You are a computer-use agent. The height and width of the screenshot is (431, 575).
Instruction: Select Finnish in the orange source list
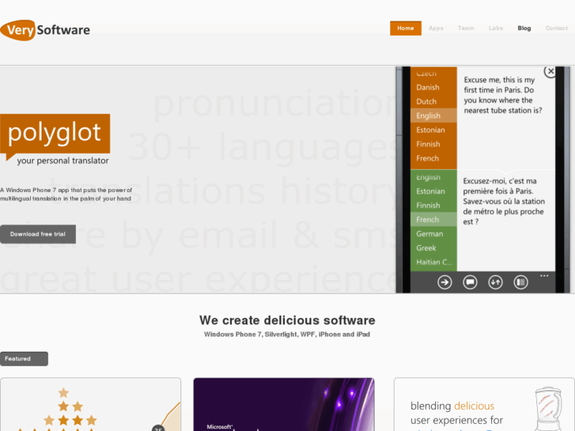tap(433, 144)
